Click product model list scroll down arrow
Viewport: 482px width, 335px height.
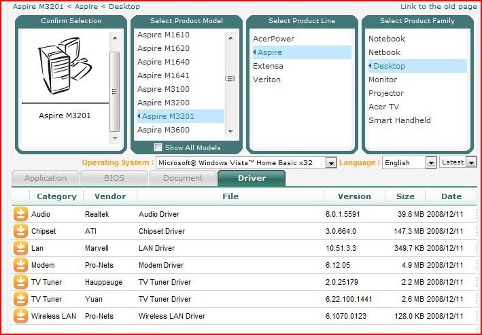click(x=230, y=132)
